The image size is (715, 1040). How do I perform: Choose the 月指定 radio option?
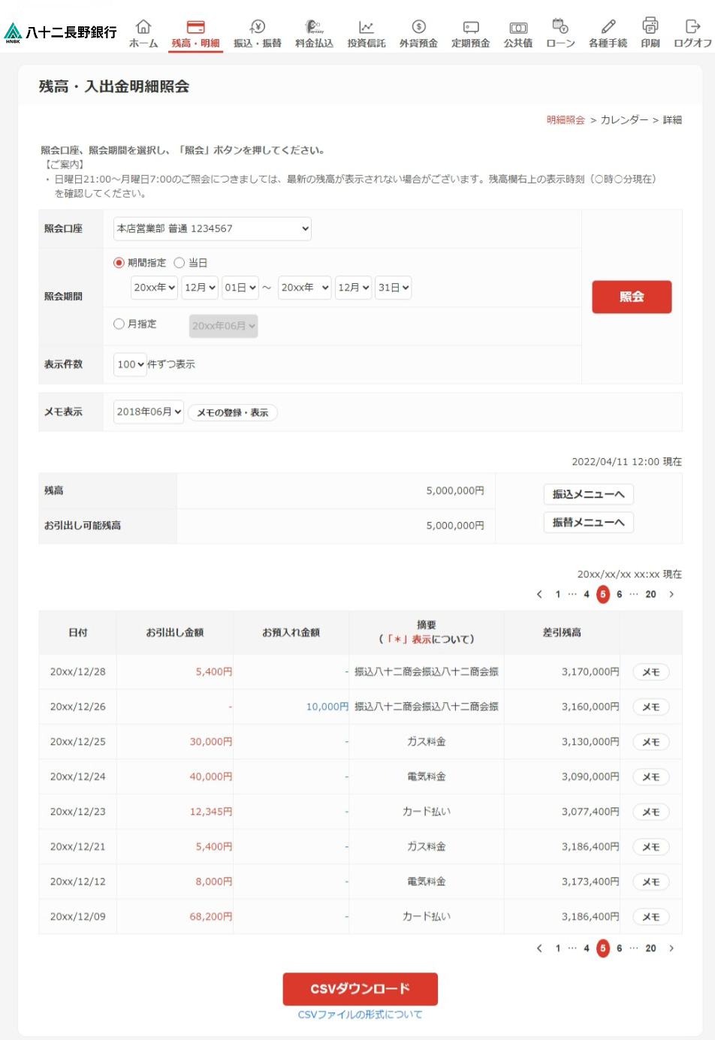(x=119, y=324)
